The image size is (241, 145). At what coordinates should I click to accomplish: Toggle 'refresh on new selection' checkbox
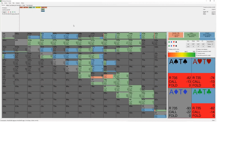(x=197, y=49)
